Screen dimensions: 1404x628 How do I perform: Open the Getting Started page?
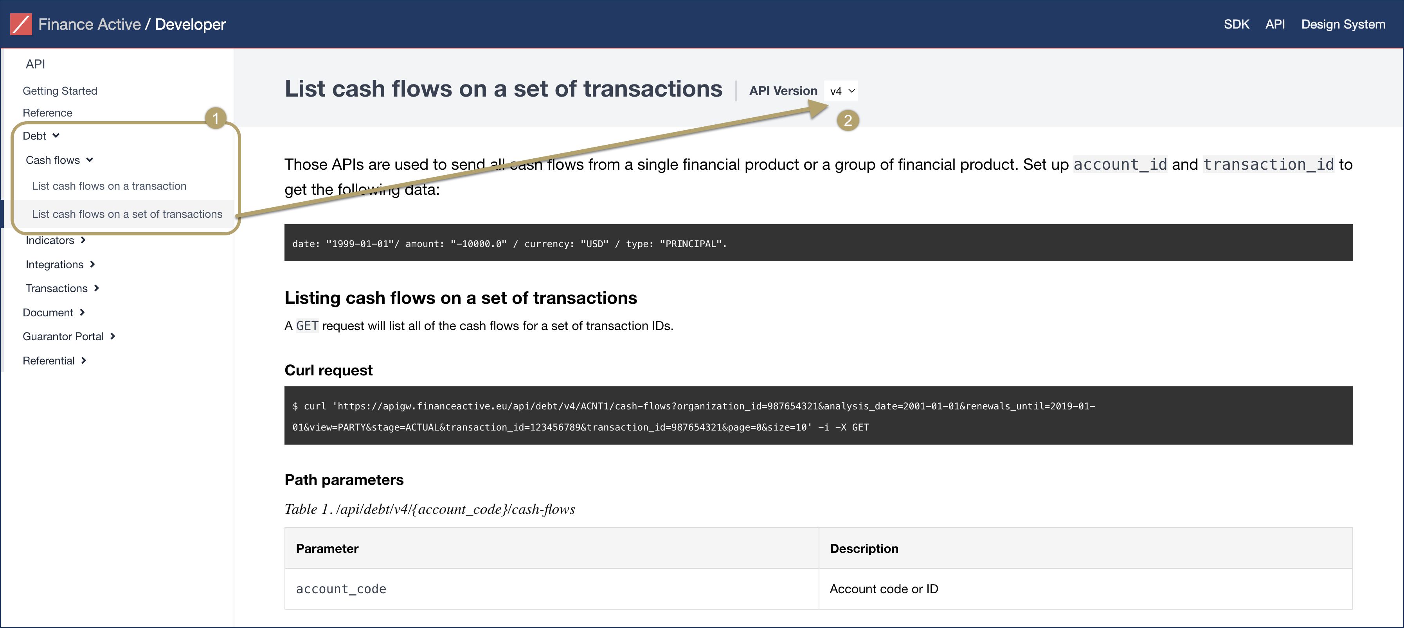[60, 90]
